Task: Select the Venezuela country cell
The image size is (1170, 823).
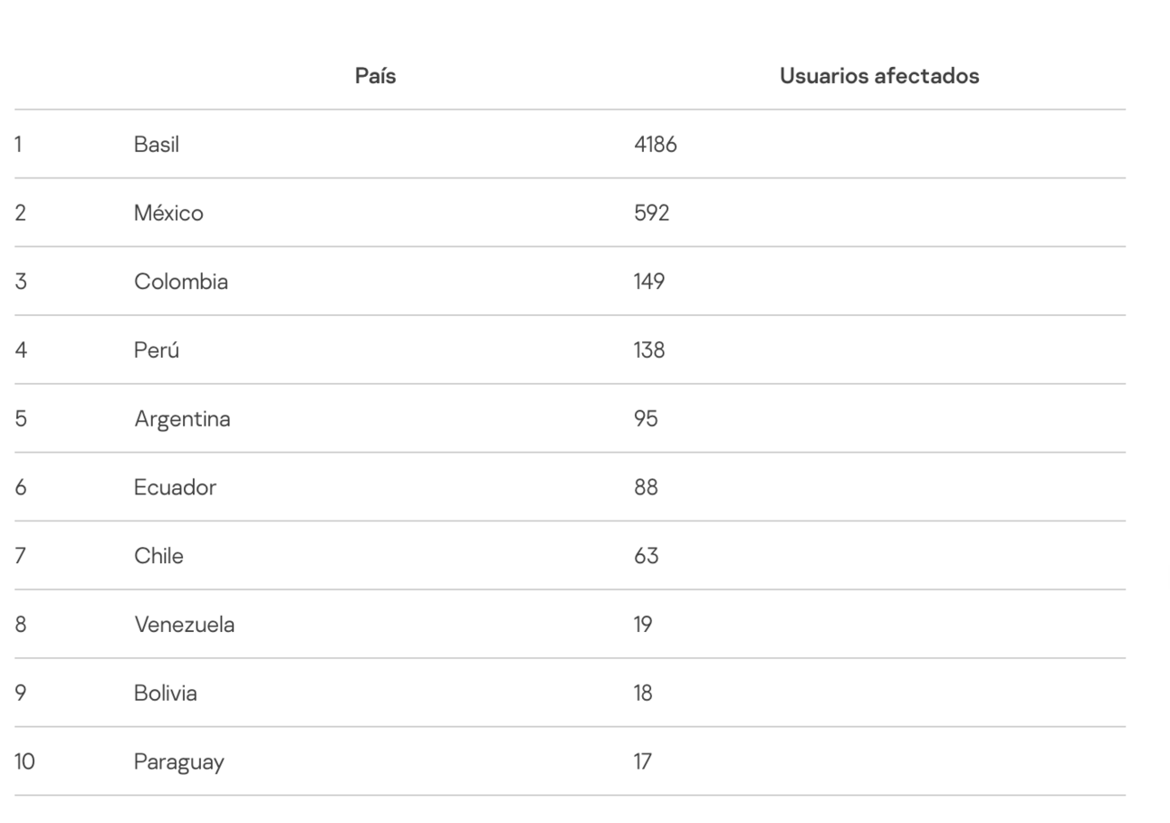Action: (184, 625)
